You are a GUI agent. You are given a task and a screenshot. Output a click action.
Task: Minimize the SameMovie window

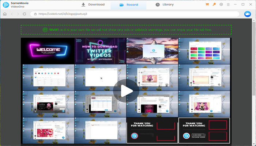(x=235, y=4)
